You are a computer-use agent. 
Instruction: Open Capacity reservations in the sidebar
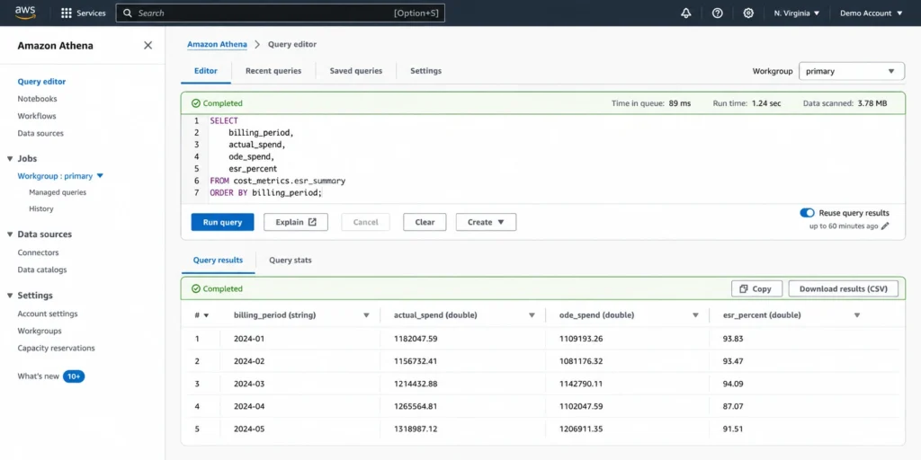pyautogui.click(x=56, y=348)
